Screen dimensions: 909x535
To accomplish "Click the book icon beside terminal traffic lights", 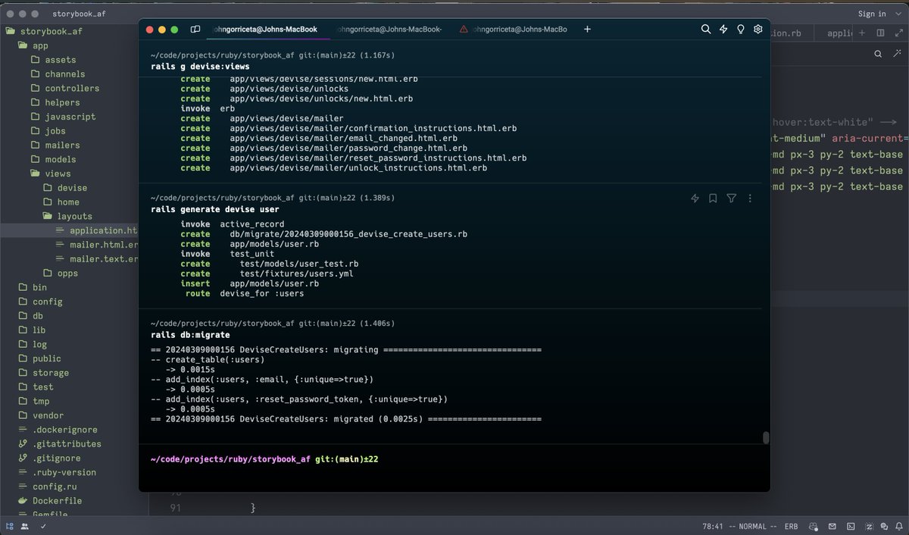I will coord(195,30).
